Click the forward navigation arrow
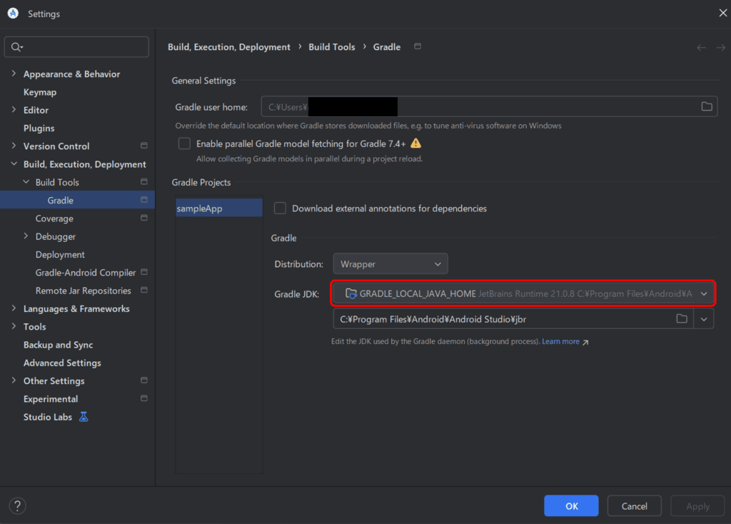 (720, 47)
